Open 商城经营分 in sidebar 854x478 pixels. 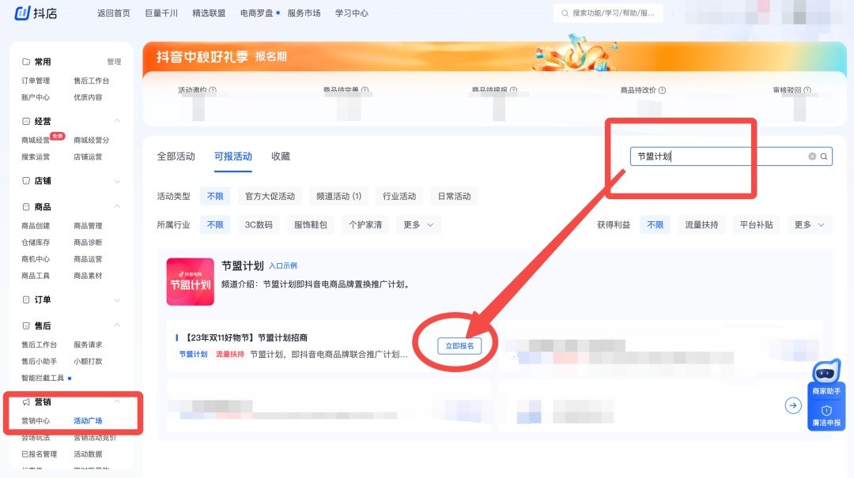(92, 140)
